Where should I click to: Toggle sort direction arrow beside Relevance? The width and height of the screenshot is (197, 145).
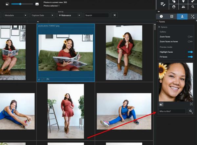pyautogui.click(x=60, y=15)
